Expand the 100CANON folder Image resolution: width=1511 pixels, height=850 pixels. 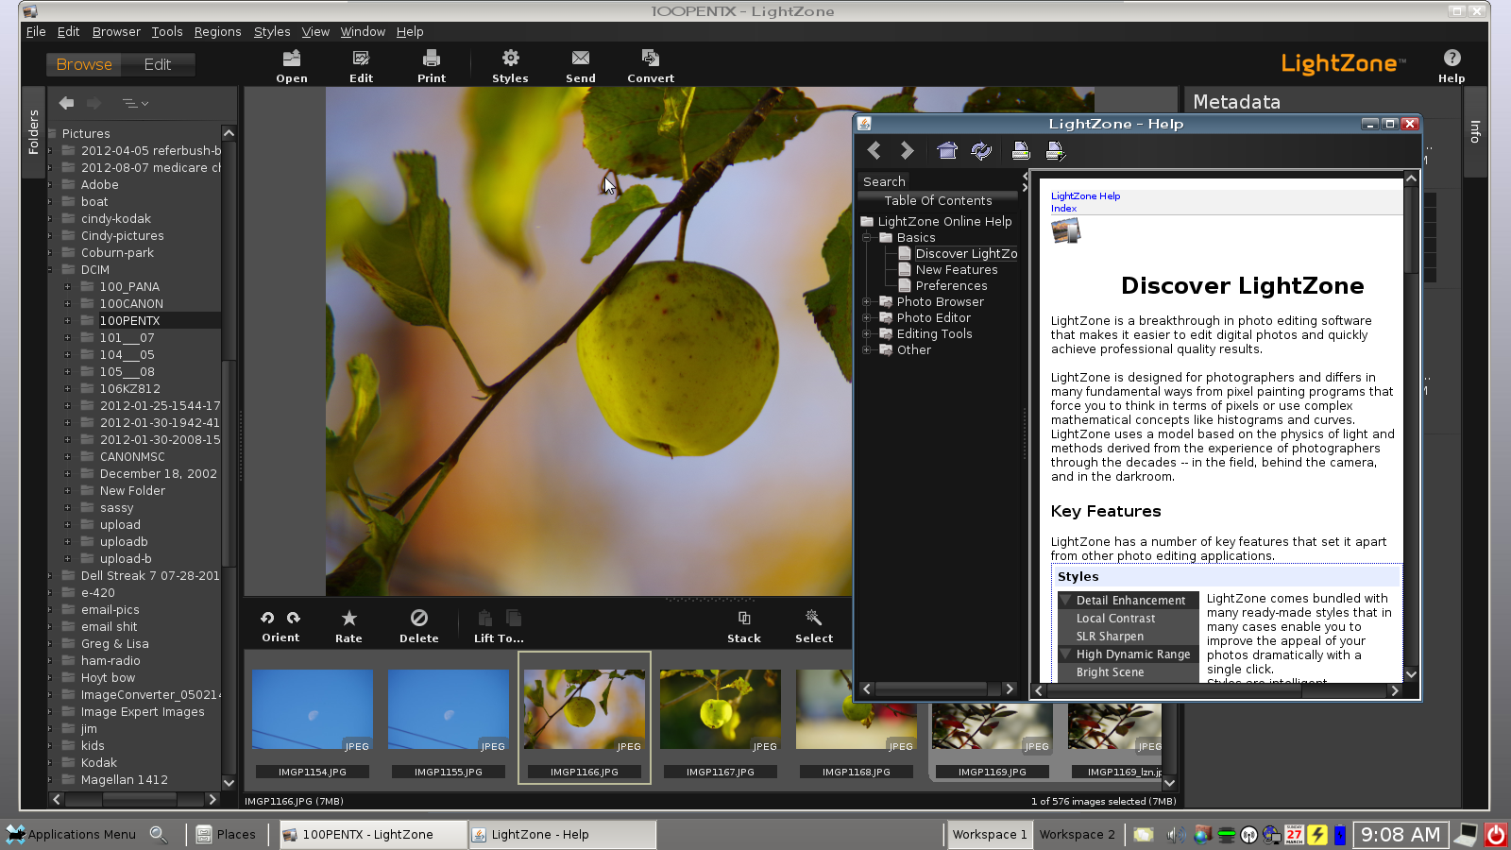[x=67, y=304]
